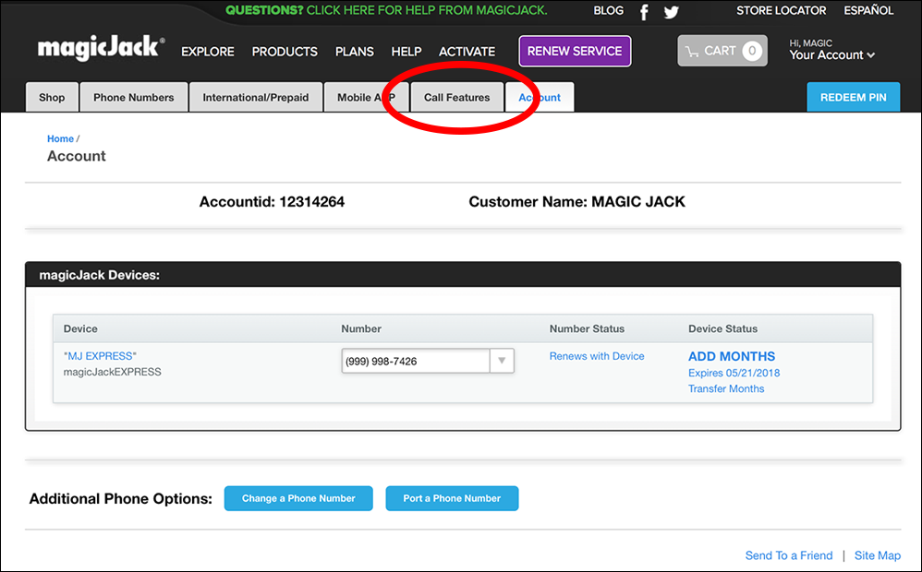Screen dimensions: 922x572
Task: Open the magicJack Facebook page icon
Action: [643, 12]
